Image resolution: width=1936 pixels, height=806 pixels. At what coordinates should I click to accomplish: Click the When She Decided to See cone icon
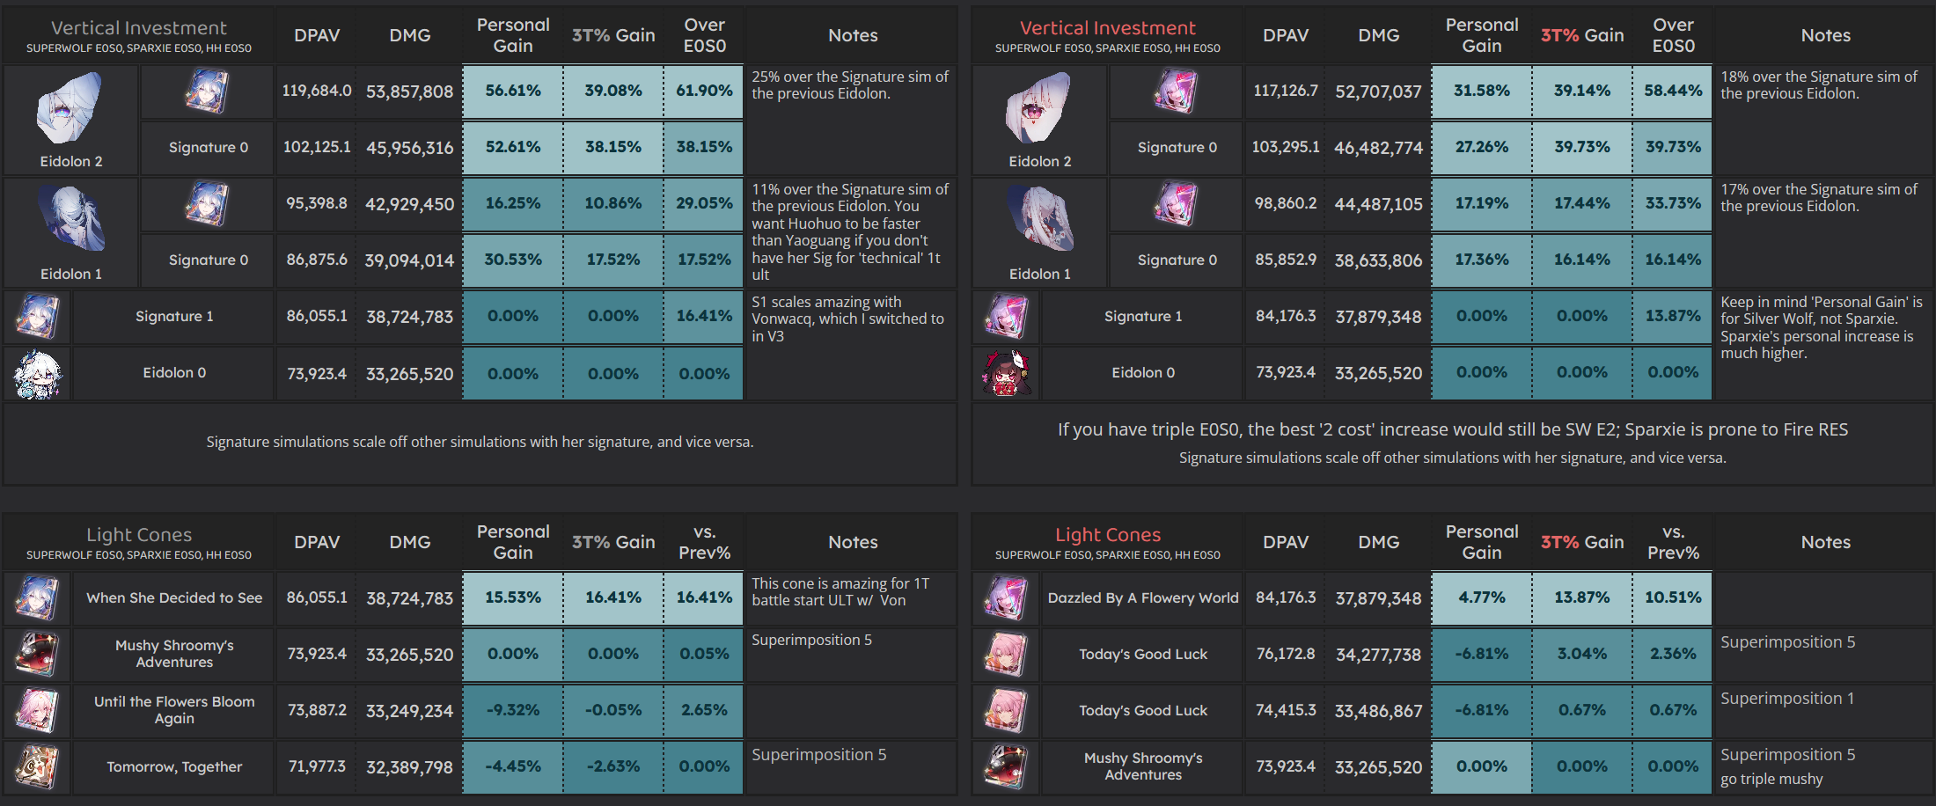pyautogui.click(x=38, y=598)
